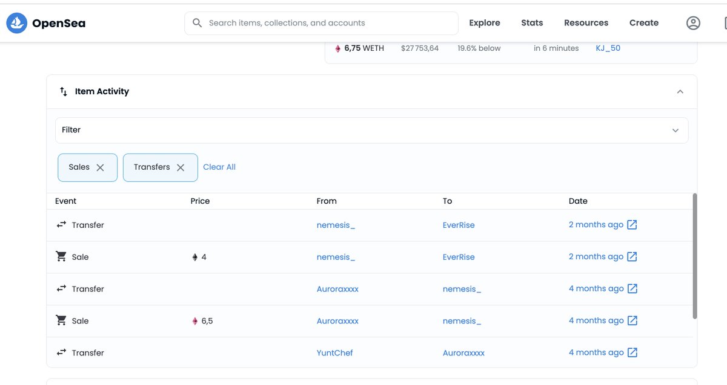Open nemesis_ in the From column of Transfer row
This screenshot has width=727, height=385.
(336, 225)
